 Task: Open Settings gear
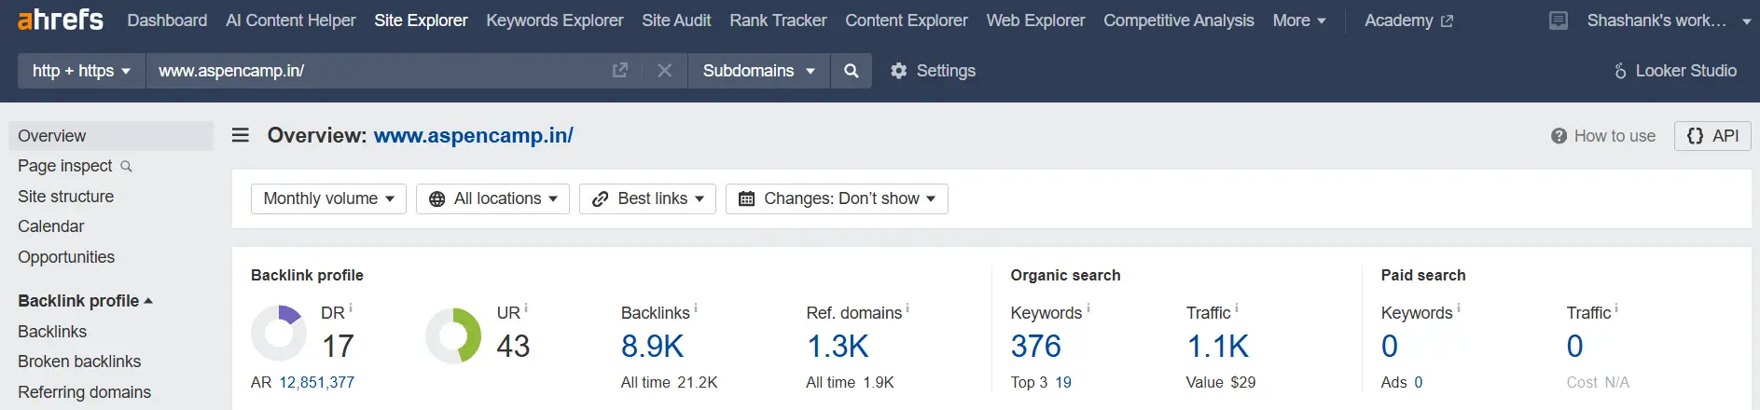933,71
